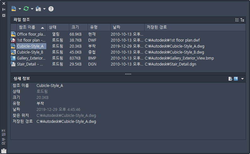The width and height of the screenshot is (250, 154).
Task: Open the palette properties icon on title bar
Action: 4,15
